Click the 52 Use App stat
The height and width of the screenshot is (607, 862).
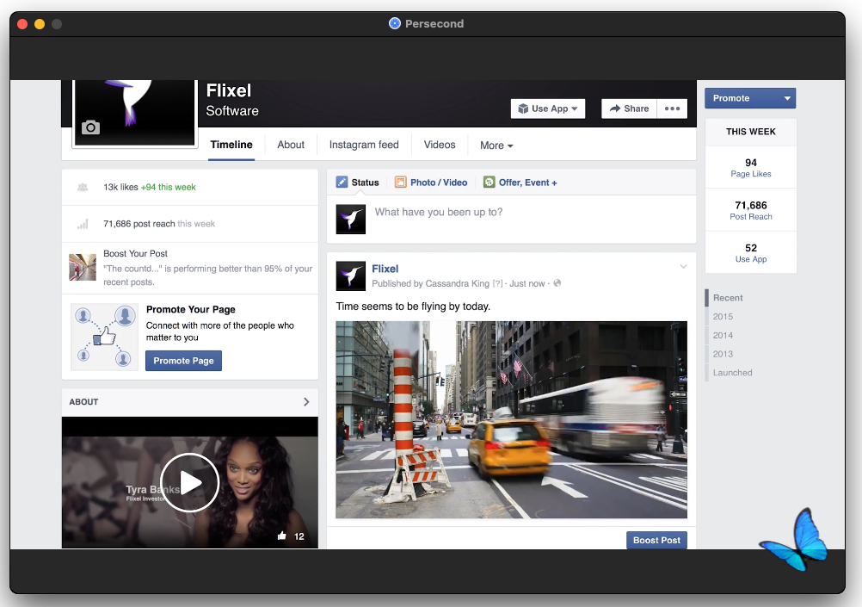[751, 252]
